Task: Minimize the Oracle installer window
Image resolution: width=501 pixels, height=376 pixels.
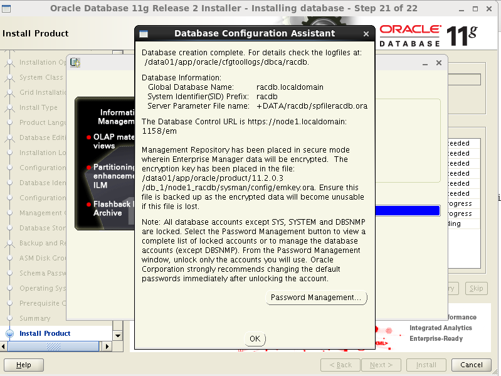Action: coord(461,9)
